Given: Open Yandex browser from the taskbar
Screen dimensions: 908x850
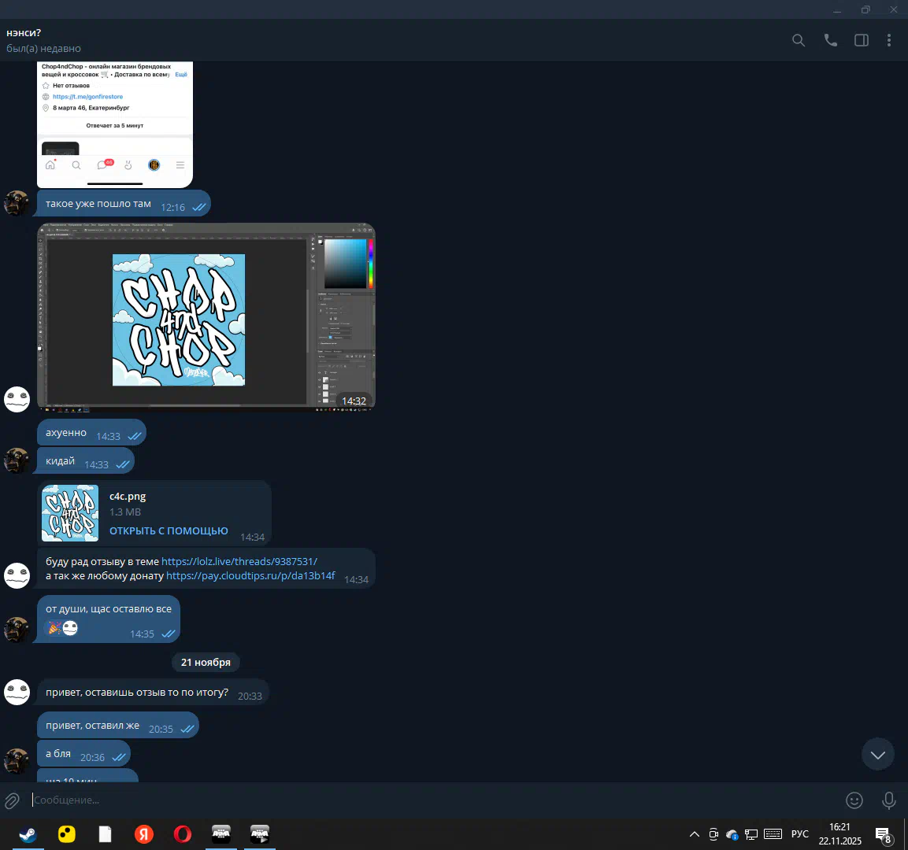Looking at the screenshot, I should tap(144, 834).
